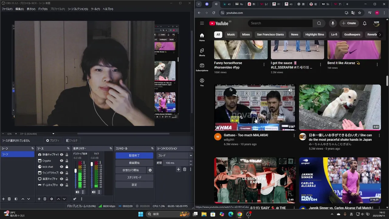Screen dimensions: 389x219
Task: Start recording with 録画開始 button
Action: pyautogui.click(x=134, y=163)
